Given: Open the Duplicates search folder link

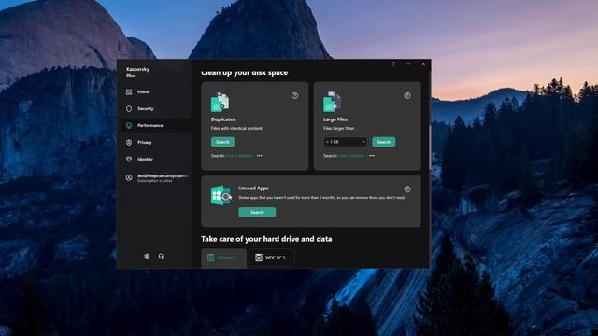Looking at the screenshot, I should pyautogui.click(x=239, y=156).
